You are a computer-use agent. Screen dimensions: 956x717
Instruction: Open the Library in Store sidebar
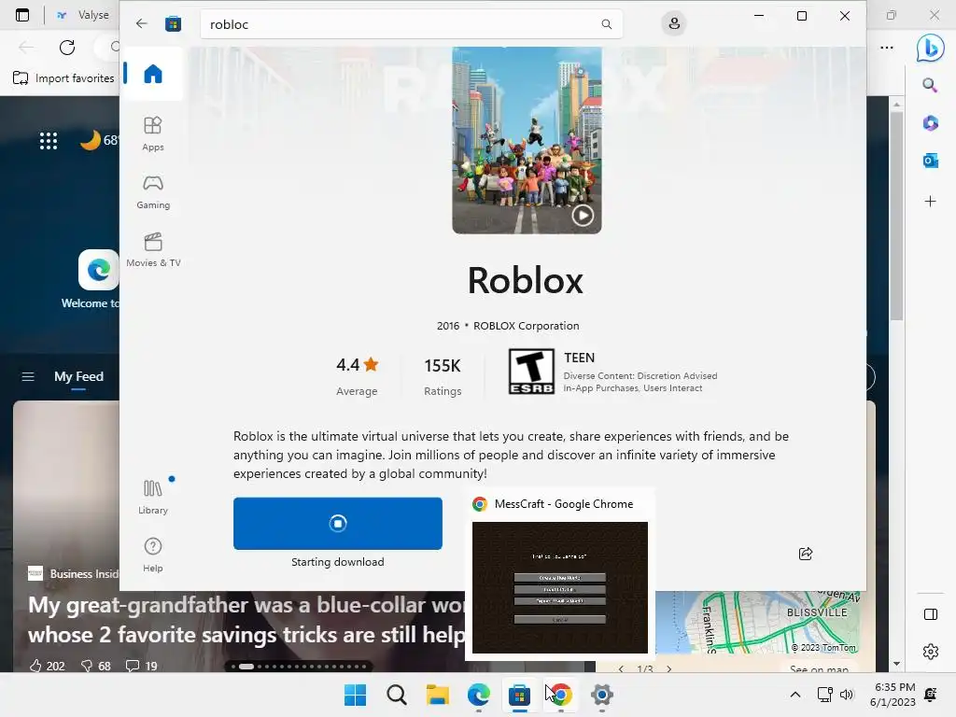tap(153, 497)
